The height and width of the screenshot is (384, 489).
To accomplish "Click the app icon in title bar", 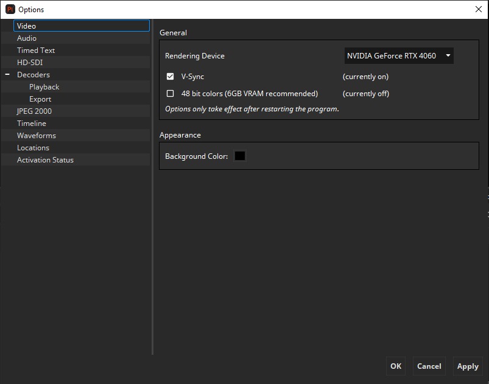I will coord(10,9).
